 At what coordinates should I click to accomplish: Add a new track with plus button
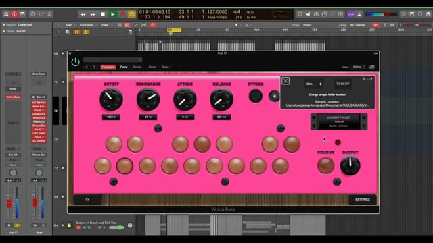click(x=58, y=32)
